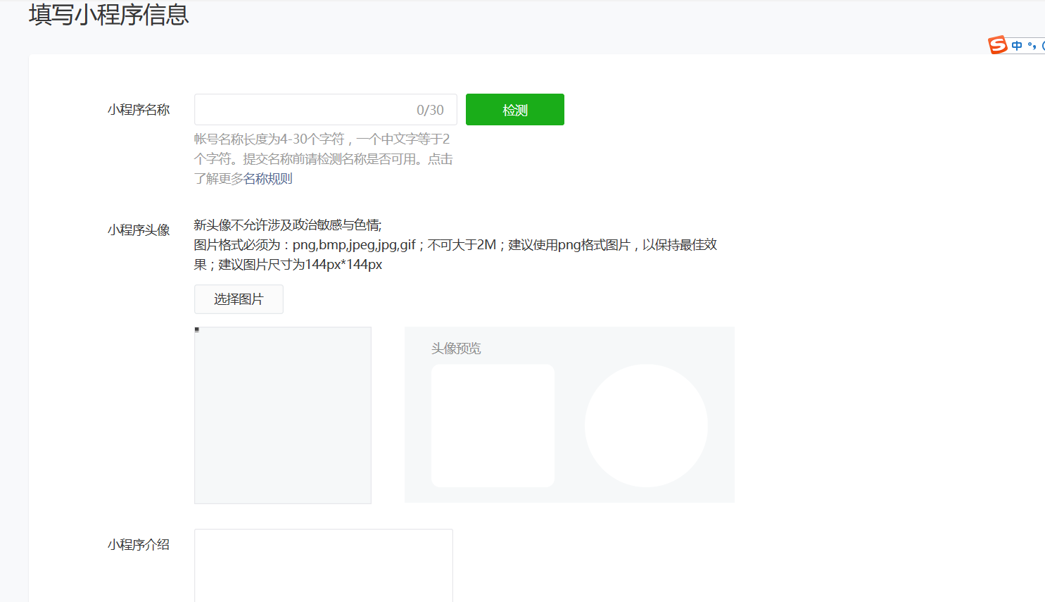
Task: Toggle Sogou punctuation mode icon
Action: [1032, 46]
